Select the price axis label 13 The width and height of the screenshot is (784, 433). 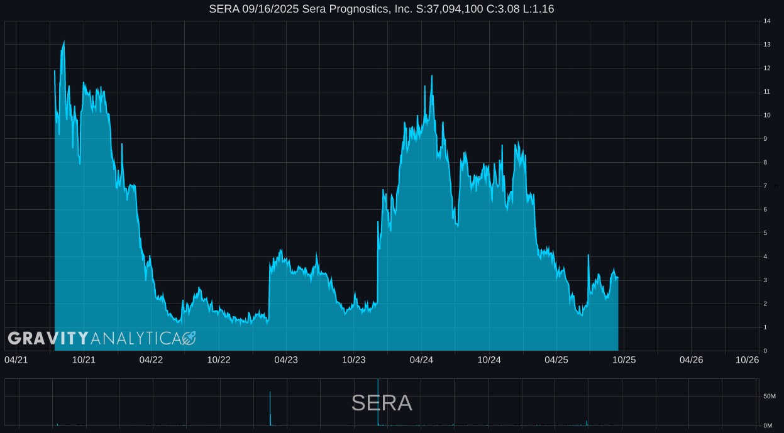point(767,45)
